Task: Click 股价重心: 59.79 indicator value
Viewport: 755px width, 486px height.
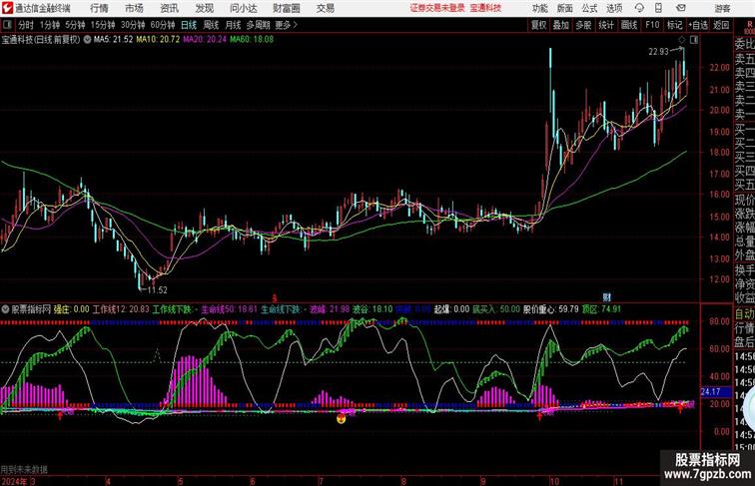Action: [551, 309]
